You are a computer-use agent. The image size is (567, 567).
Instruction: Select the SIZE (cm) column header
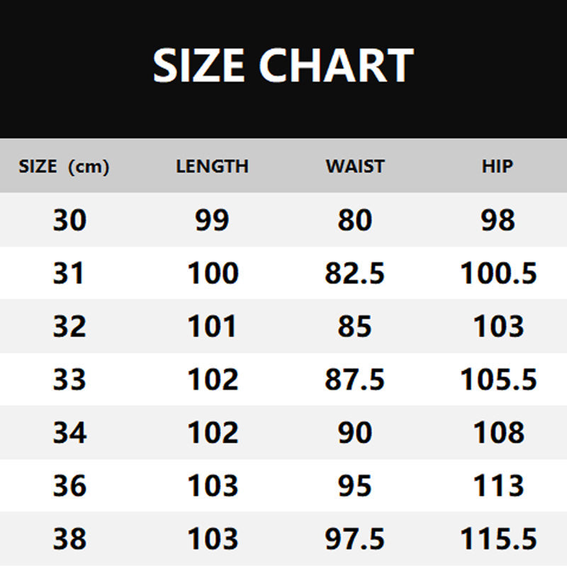coord(64,167)
